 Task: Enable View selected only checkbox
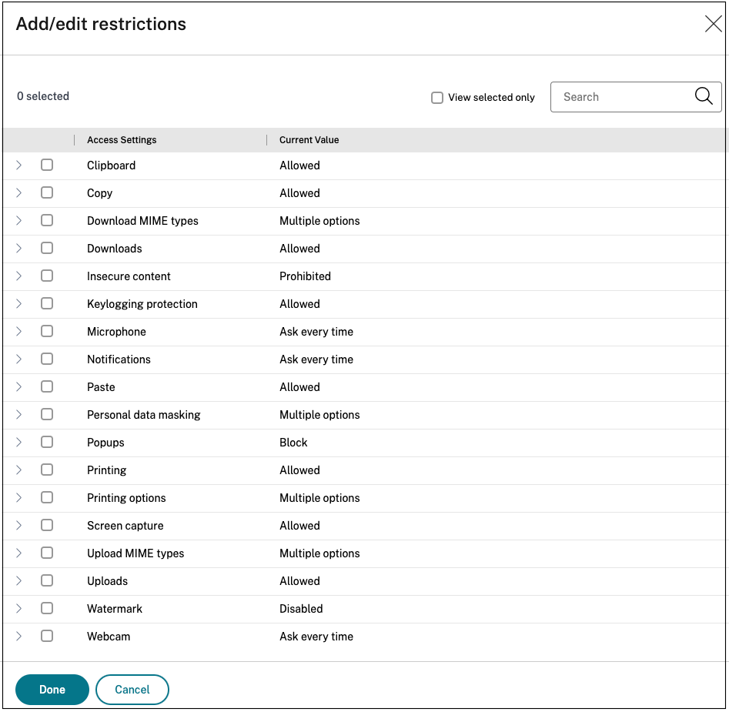click(x=437, y=98)
